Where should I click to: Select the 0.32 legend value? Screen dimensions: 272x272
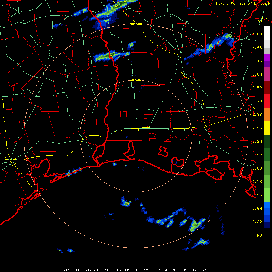point(257,222)
